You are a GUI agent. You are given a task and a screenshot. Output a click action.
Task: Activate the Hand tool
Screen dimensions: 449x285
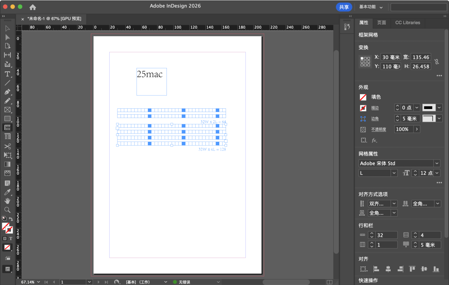(x=7, y=201)
